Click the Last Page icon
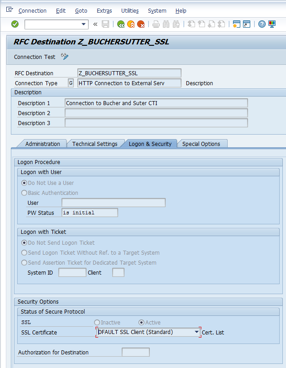Screen dimensions: 286x368 click(x=222, y=24)
